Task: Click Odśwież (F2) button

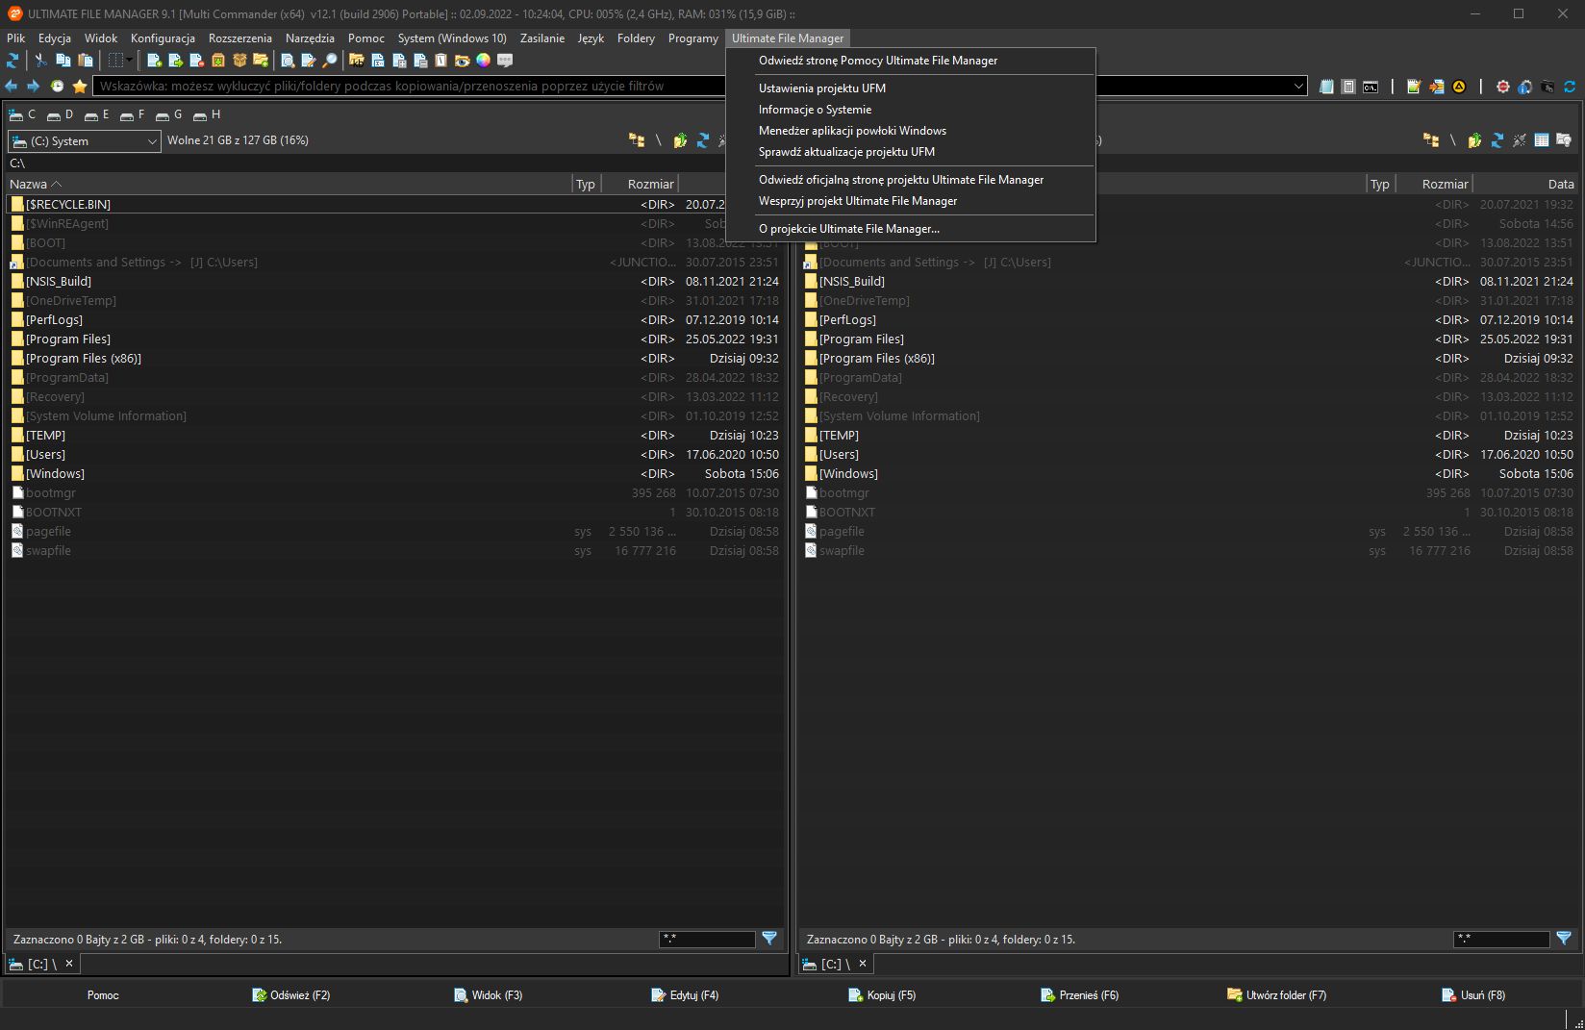Action: (x=291, y=995)
